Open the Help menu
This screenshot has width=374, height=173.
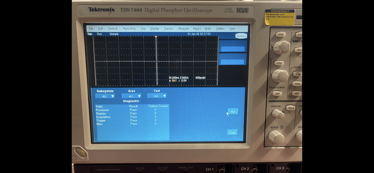[x=232, y=28]
